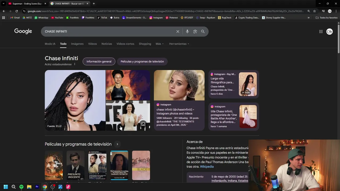This screenshot has width=340, height=191.
Task: Close the CHASE INFINITI search tab
Action: (87, 3)
